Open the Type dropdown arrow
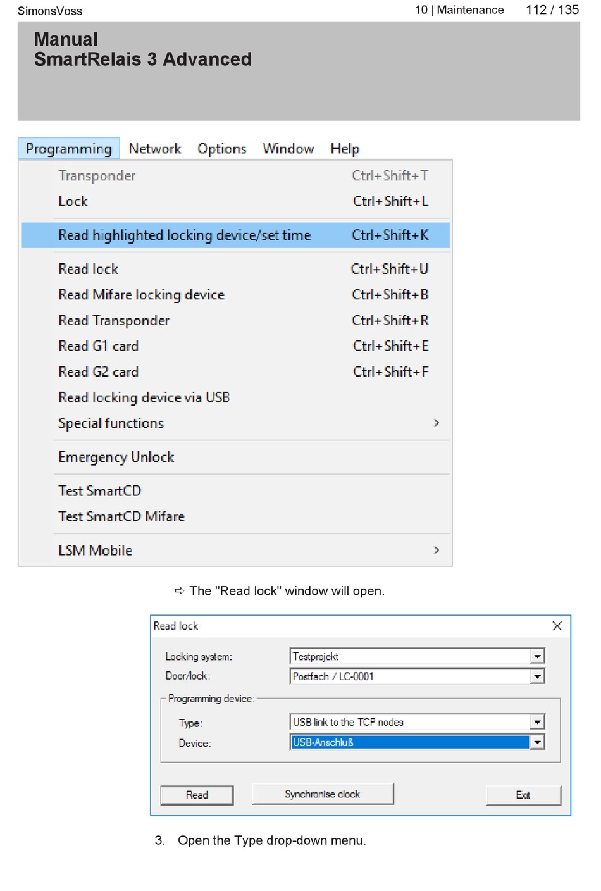601x891 pixels. pos(537,722)
